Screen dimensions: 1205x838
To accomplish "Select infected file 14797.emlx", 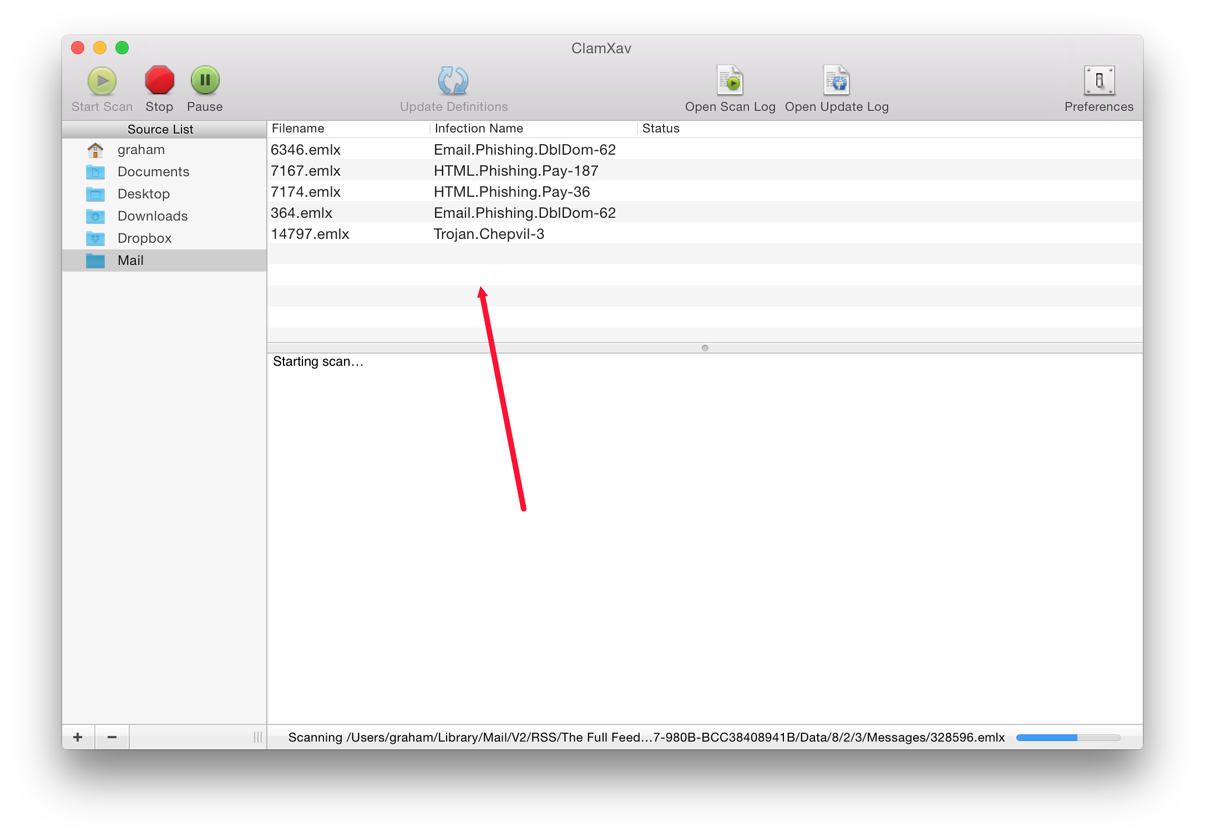I will pyautogui.click(x=311, y=234).
